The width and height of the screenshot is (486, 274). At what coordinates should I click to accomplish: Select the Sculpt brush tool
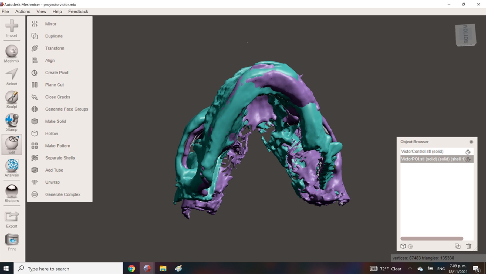point(12,100)
